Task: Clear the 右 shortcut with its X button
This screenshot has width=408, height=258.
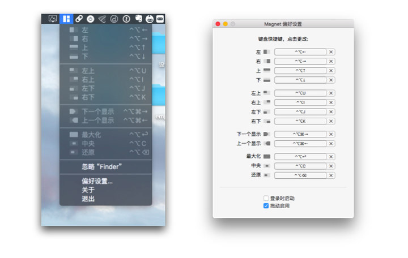Action: click(x=331, y=61)
